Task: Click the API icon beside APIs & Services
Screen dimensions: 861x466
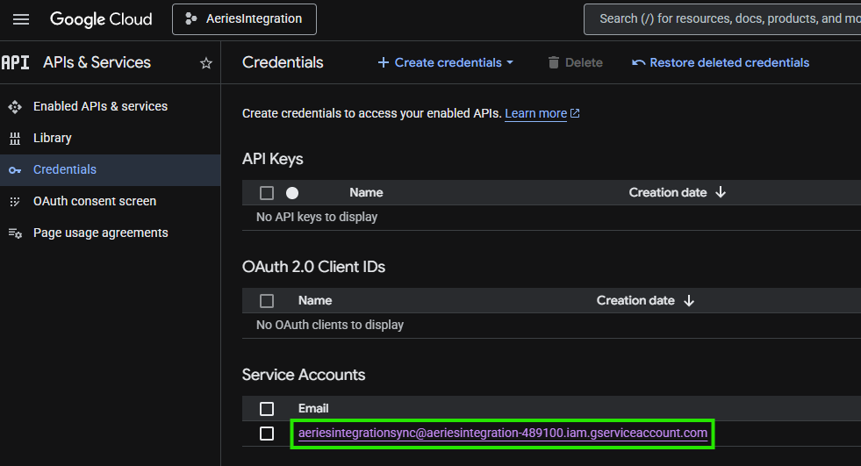Action: (x=16, y=62)
